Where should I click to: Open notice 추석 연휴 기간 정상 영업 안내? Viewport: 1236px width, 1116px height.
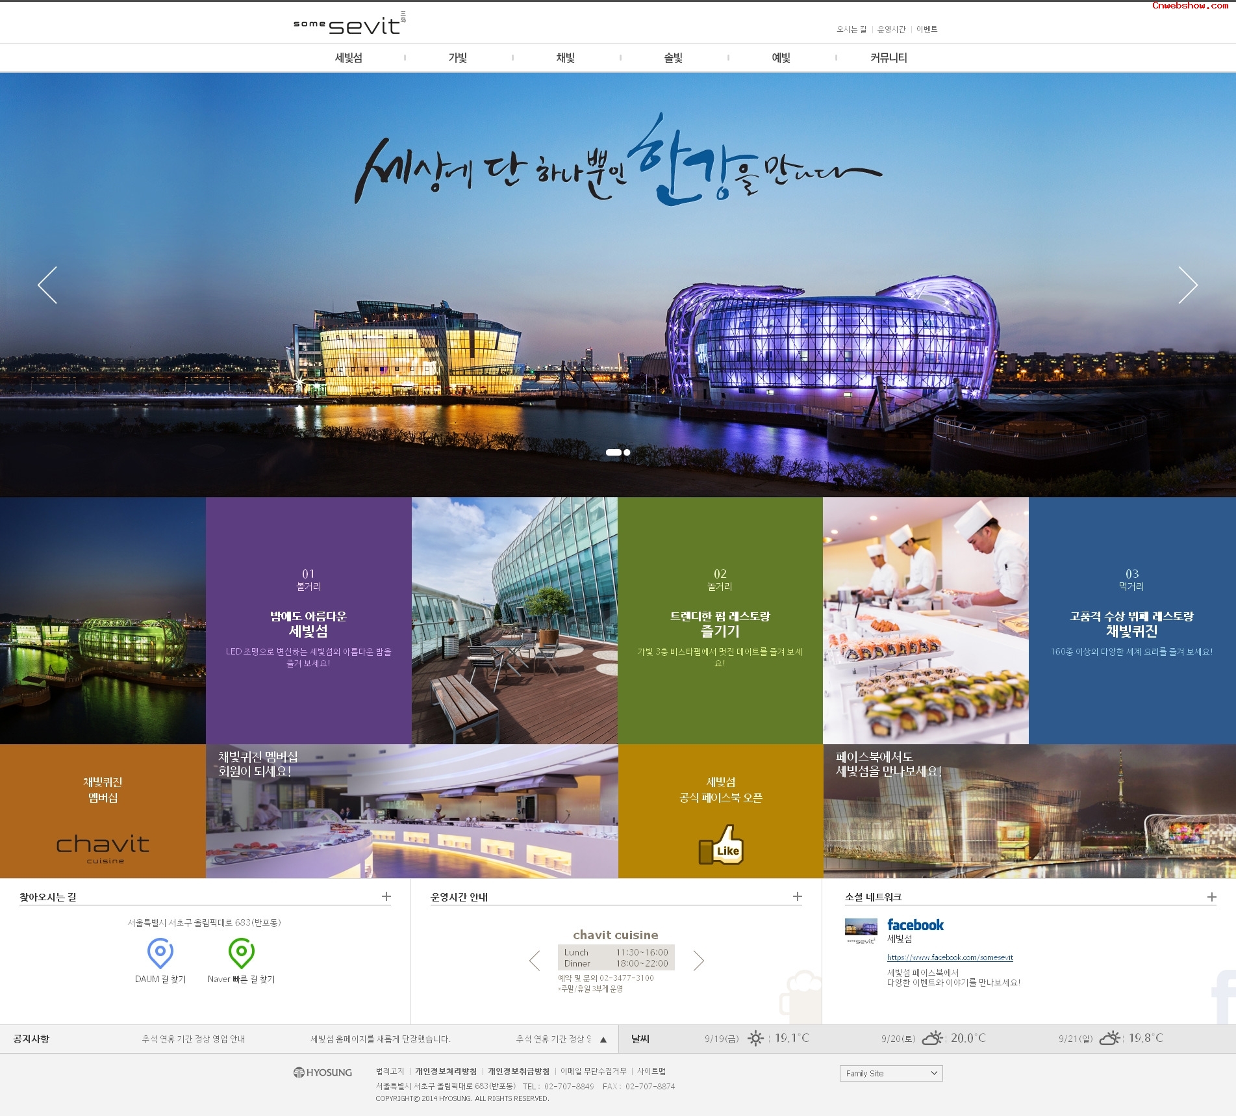194,1039
